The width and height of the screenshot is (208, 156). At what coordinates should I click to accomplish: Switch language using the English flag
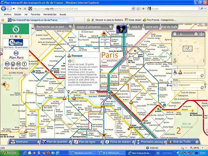point(16,36)
